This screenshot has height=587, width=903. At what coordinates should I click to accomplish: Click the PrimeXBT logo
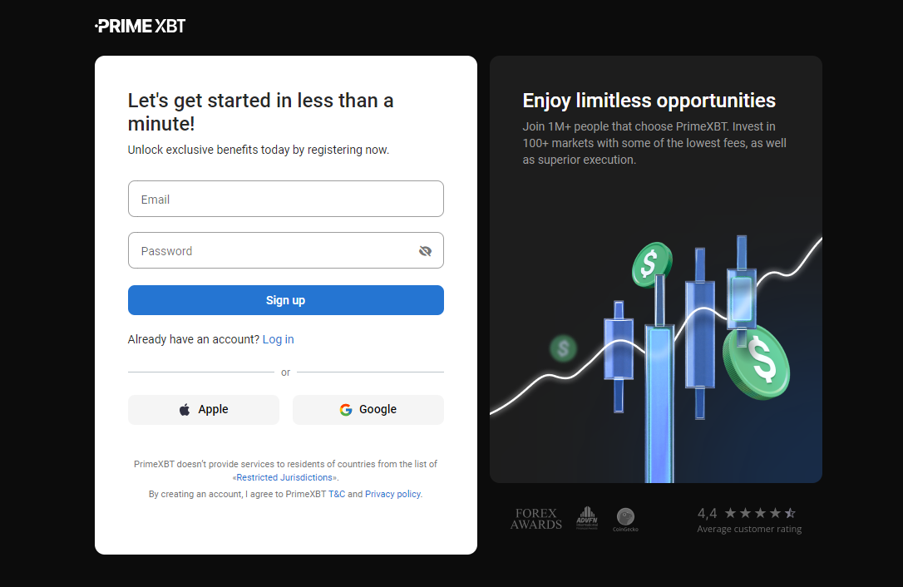[140, 26]
